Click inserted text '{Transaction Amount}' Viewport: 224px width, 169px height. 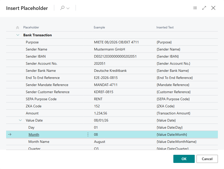[x=173, y=113]
